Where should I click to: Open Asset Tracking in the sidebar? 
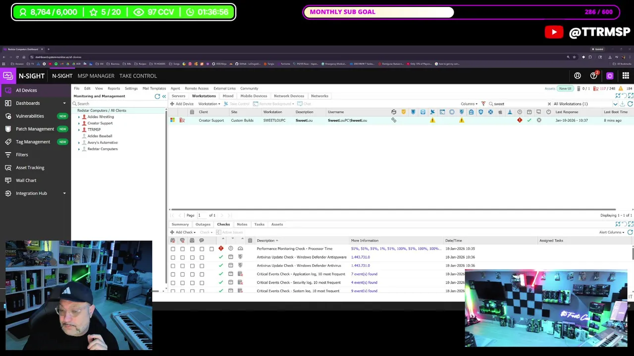coord(30,168)
